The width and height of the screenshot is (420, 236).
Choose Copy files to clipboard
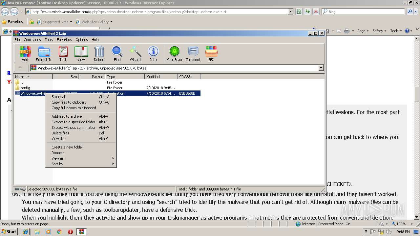tap(81, 102)
